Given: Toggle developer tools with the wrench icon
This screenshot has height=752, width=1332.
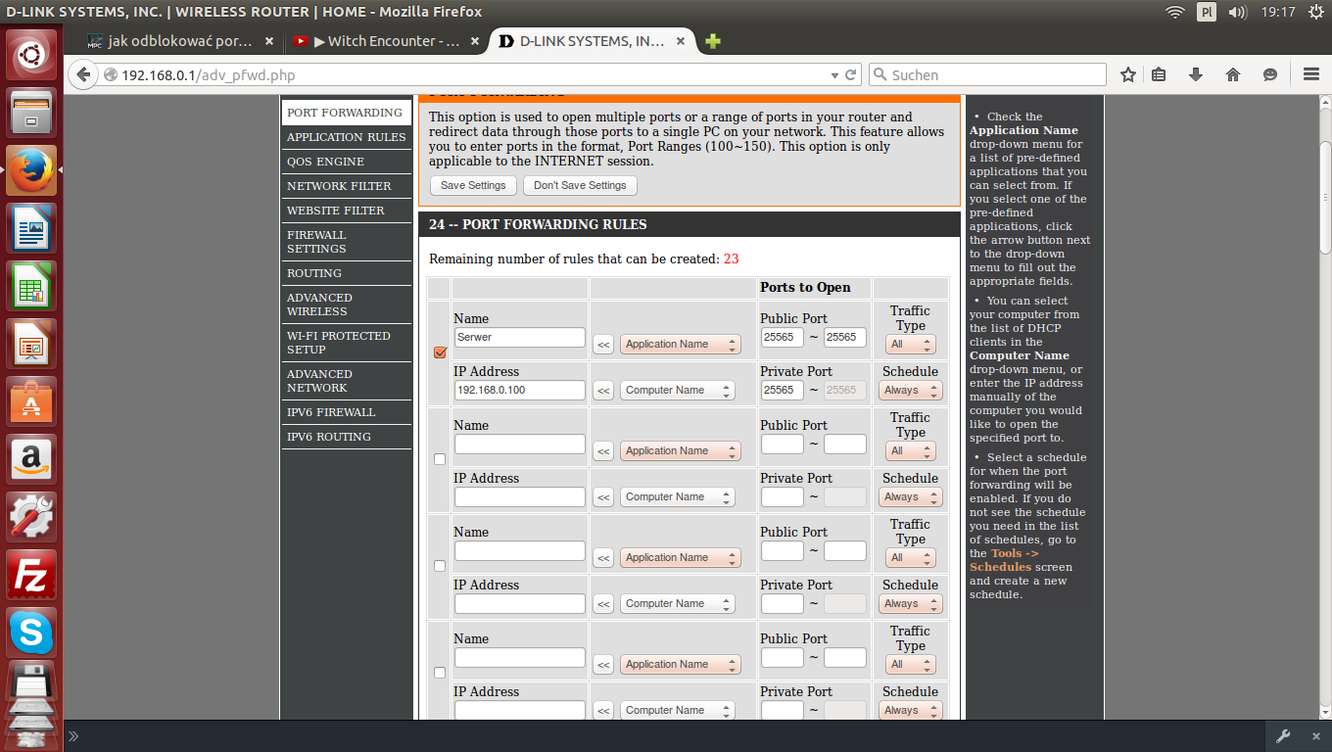Looking at the screenshot, I should click(1283, 736).
